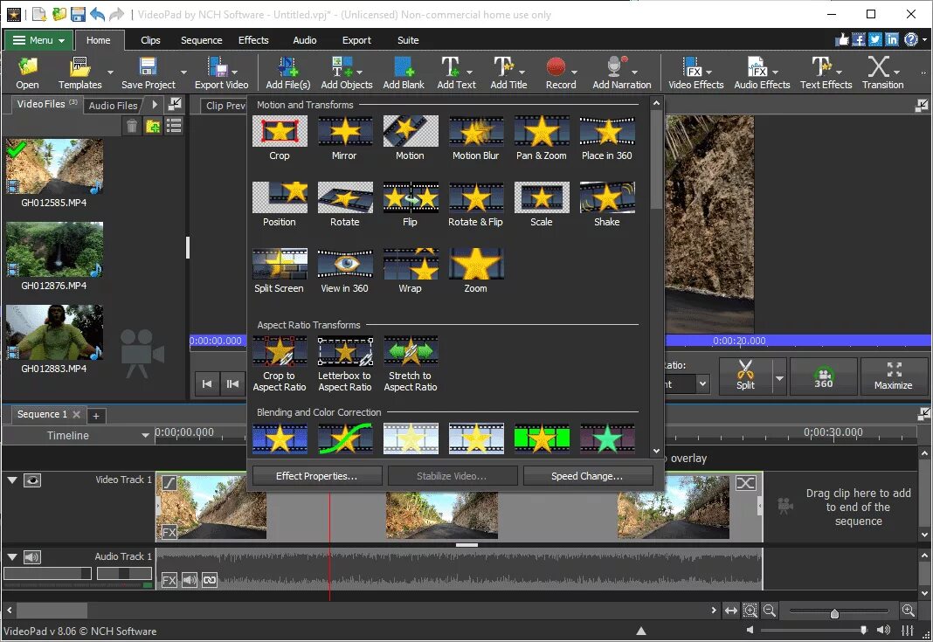
Task: Choose the Place in 360 effect
Action: coord(607,138)
